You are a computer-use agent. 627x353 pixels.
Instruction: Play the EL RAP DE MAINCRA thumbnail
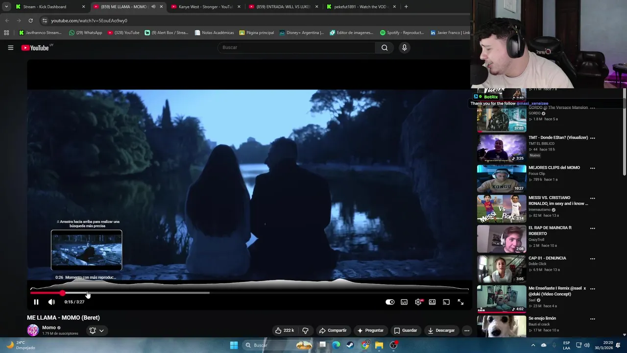(x=502, y=239)
